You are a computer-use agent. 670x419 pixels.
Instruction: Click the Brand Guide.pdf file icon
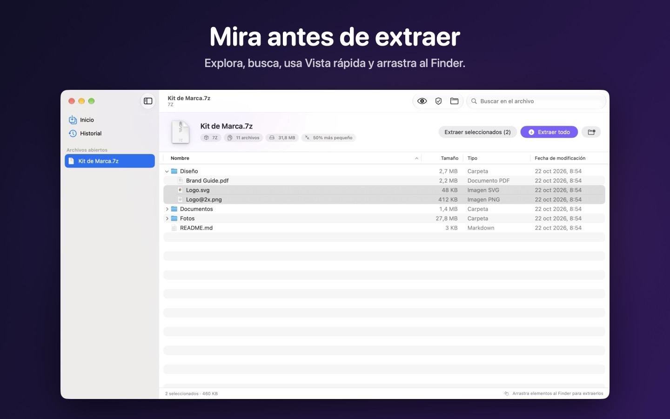coord(180,181)
